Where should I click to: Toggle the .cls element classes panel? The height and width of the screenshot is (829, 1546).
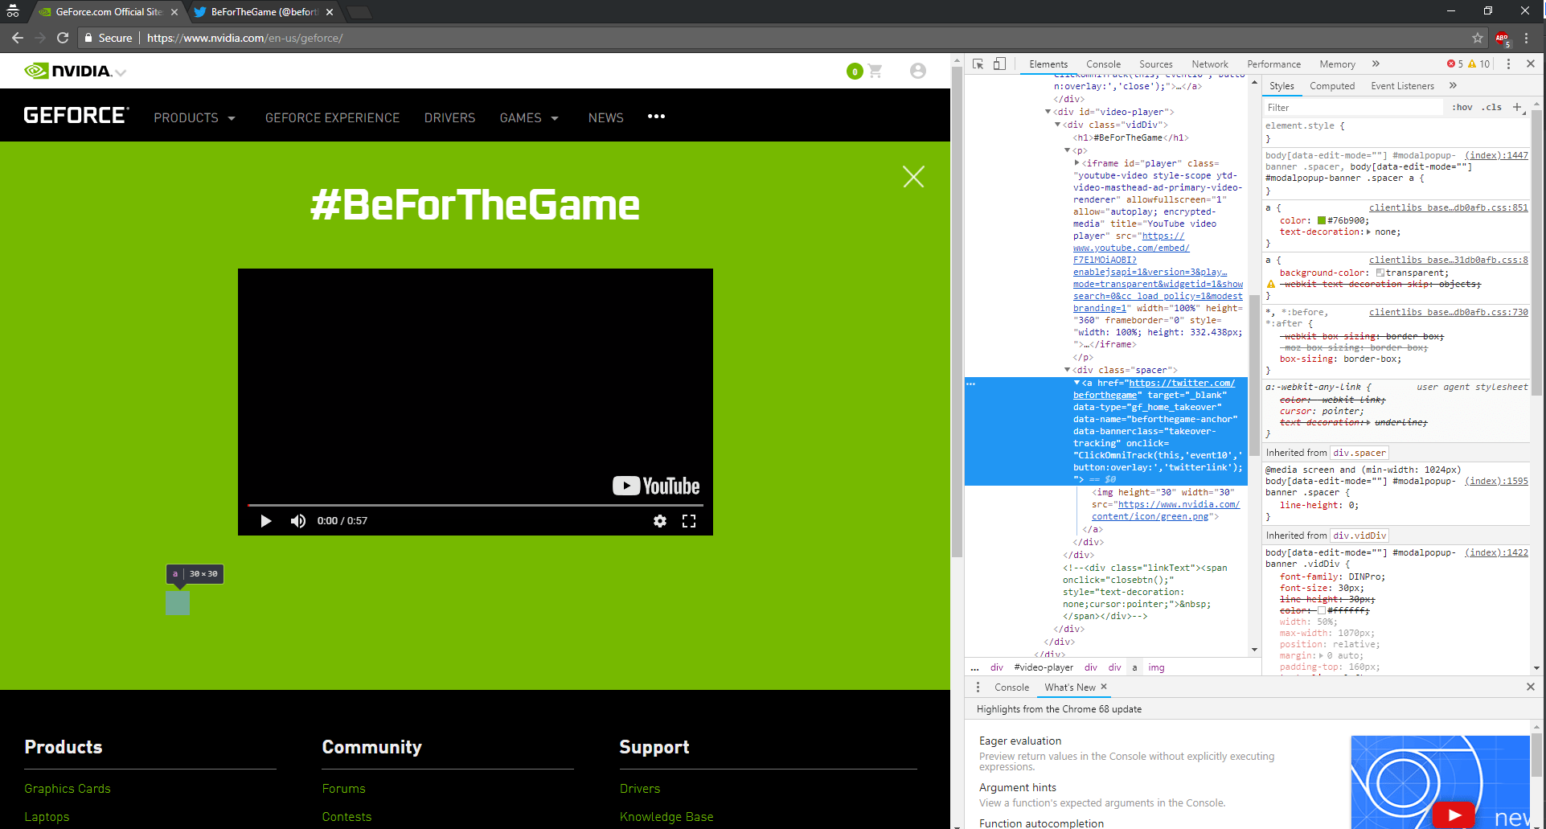tap(1493, 108)
